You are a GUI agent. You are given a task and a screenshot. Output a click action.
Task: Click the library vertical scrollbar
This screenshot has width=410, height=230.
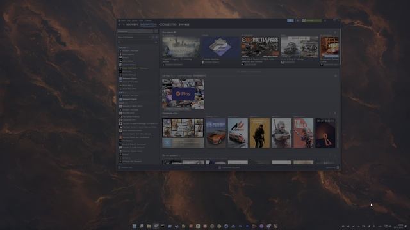(x=340, y=47)
